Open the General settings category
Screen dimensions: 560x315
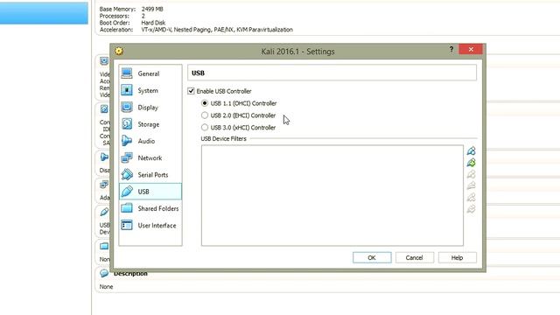150,73
